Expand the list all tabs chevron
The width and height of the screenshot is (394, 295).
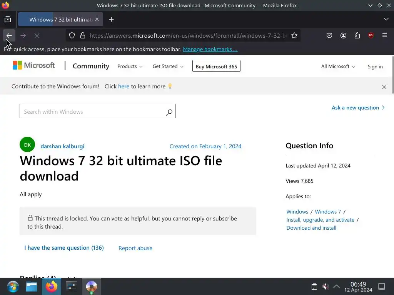(386, 19)
